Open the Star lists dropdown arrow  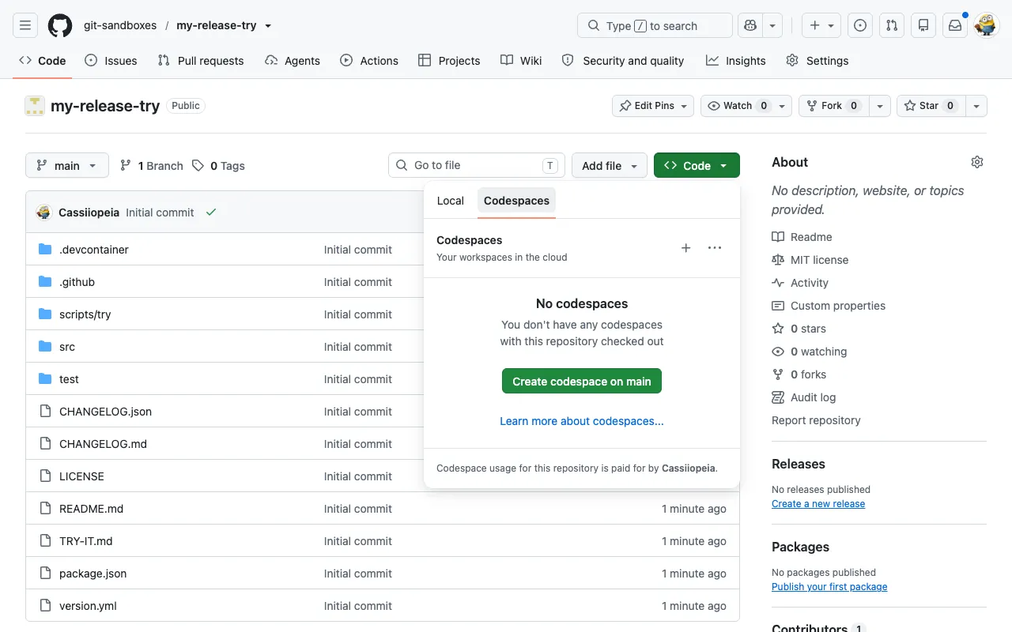[x=976, y=106]
